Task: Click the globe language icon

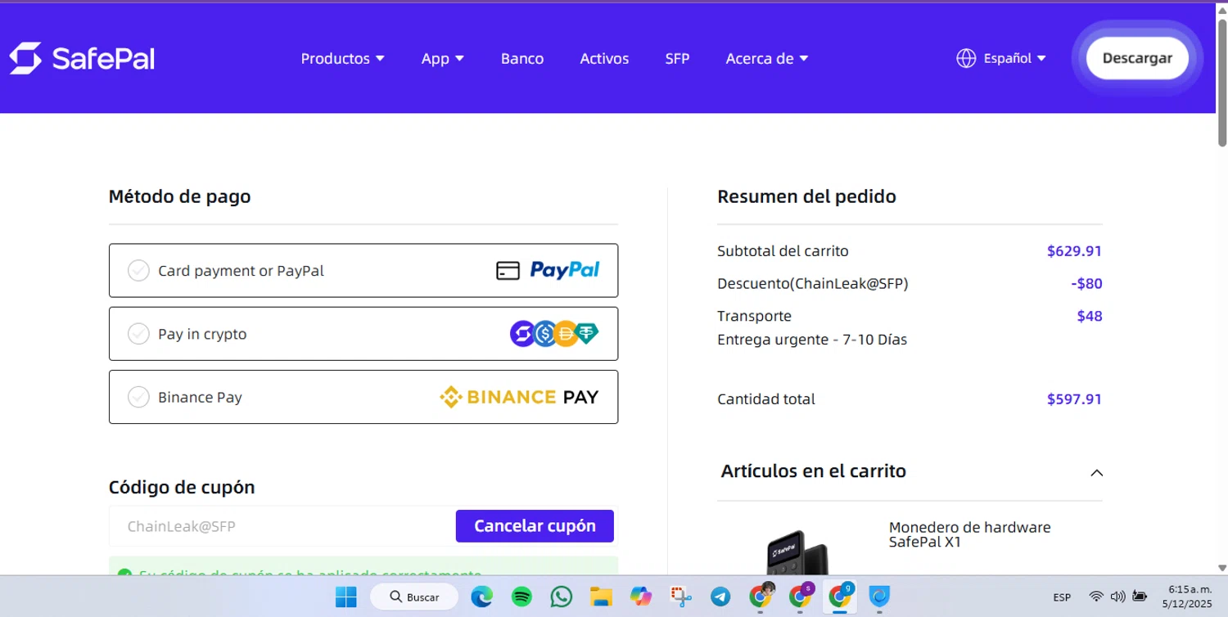Action: point(966,58)
